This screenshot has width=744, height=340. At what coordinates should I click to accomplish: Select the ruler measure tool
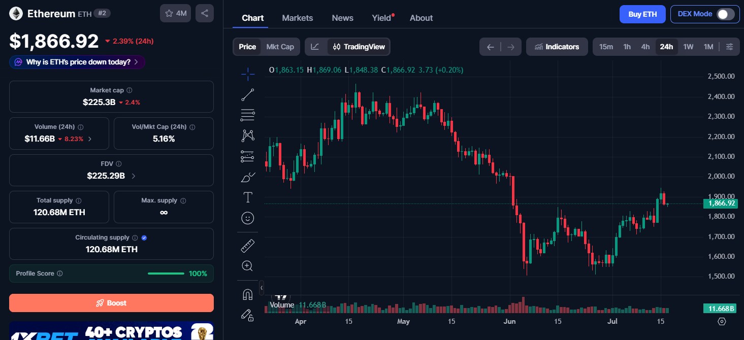[x=248, y=246]
